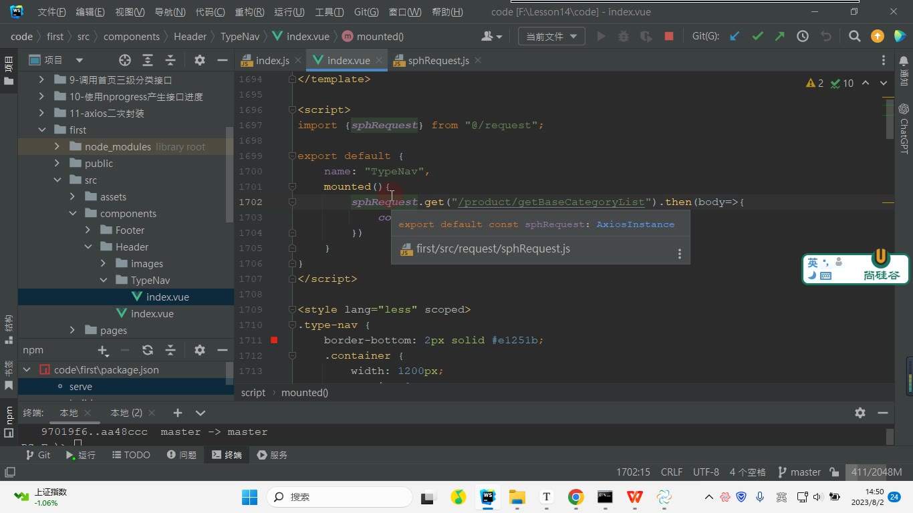Reload npm scripts refresh icon
913x513 pixels.
point(148,350)
